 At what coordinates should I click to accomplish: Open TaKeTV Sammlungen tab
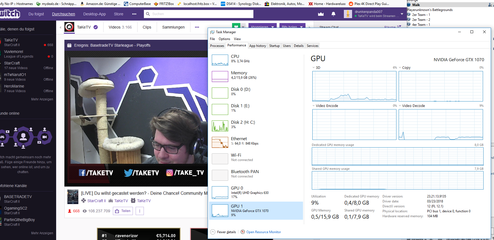173,27
